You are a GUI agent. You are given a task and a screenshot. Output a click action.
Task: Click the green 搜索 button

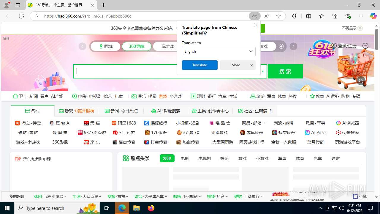click(x=285, y=71)
